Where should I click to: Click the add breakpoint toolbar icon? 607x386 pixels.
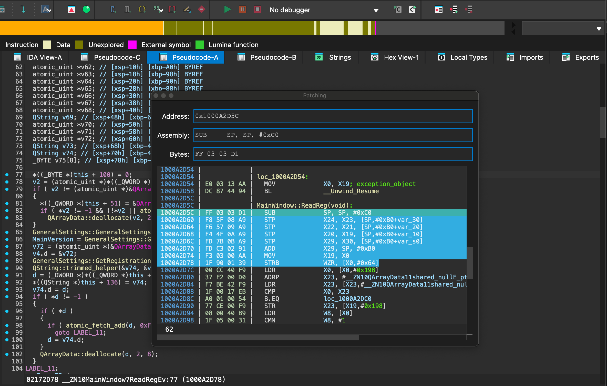[x=454, y=10]
